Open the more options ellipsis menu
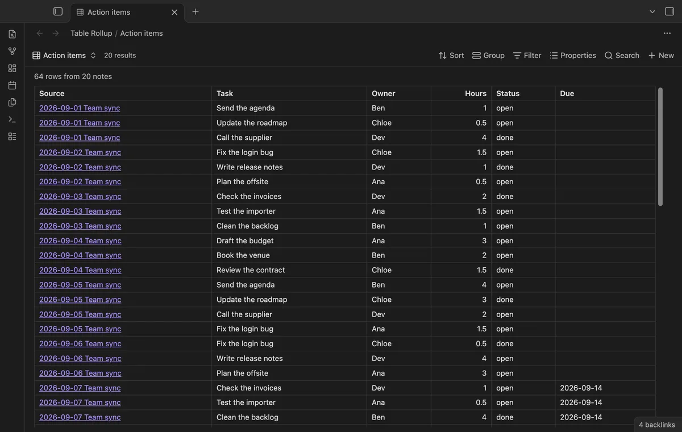This screenshot has width=682, height=432. [667, 33]
